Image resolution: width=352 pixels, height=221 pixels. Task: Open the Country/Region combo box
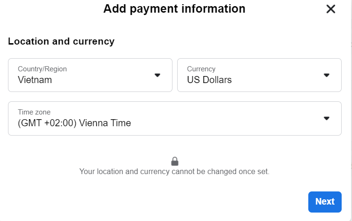(x=90, y=75)
